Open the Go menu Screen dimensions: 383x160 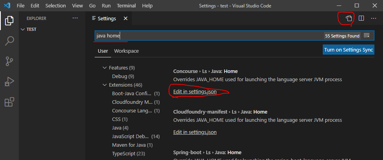coord(92,5)
